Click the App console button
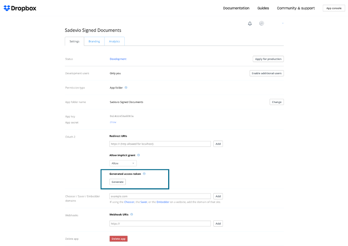Screen dimensions: 348x246 point(334,8)
